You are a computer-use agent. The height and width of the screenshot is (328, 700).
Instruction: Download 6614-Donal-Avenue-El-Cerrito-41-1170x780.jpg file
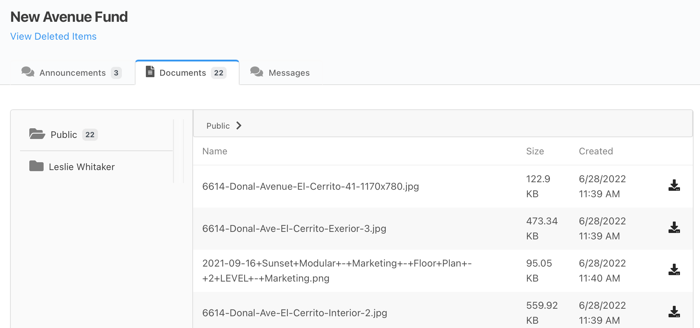[x=674, y=185]
